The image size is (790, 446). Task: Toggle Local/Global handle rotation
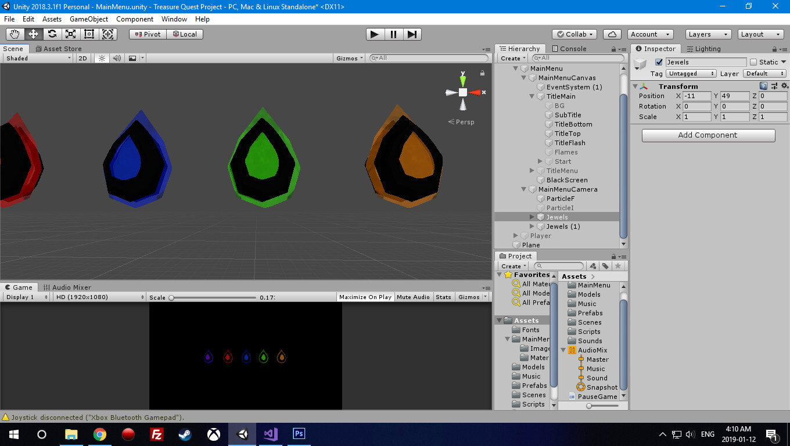pyautogui.click(x=185, y=34)
